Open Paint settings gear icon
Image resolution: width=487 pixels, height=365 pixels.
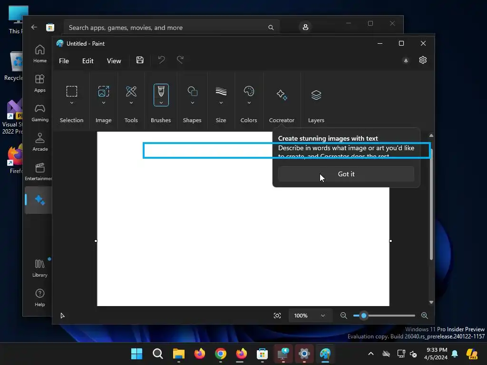(x=423, y=60)
